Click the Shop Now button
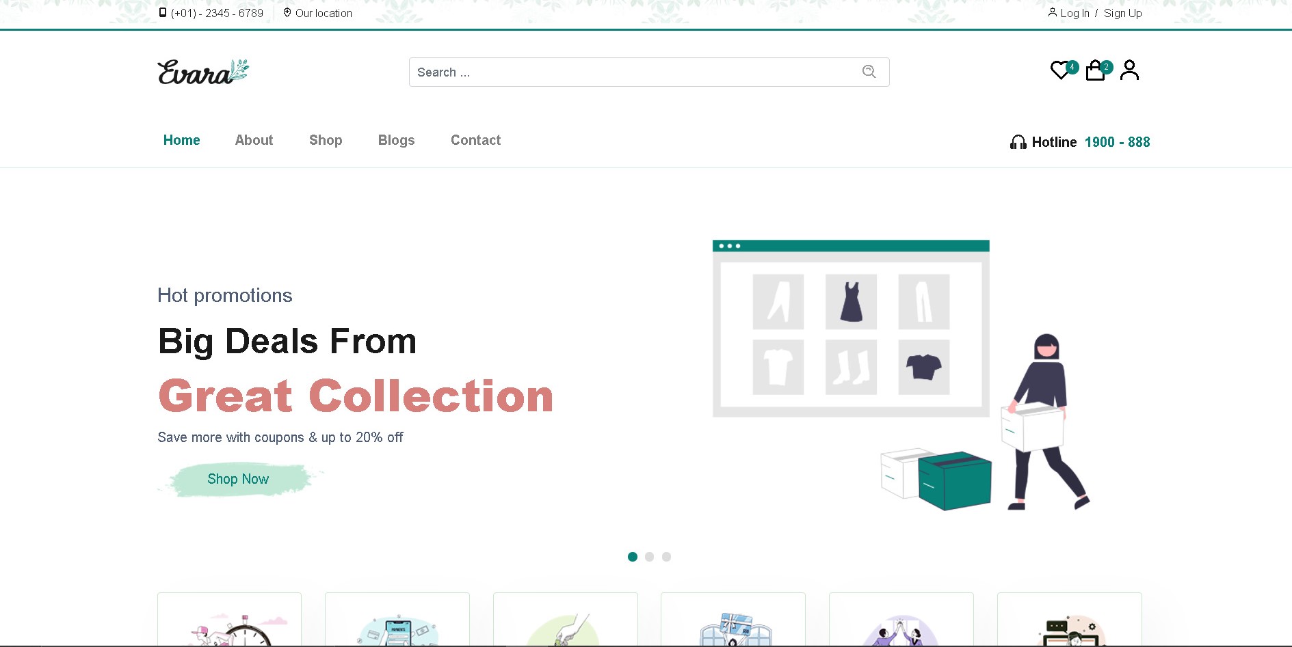This screenshot has height=647, width=1292. click(x=238, y=479)
